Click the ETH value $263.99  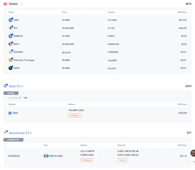pyautogui.click(x=183, y=28)
